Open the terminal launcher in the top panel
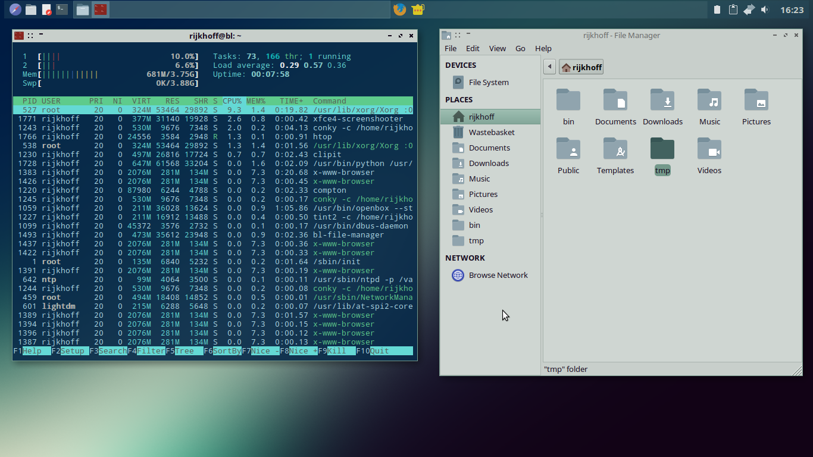Viewport: 813px width, 457px height. click(62, 10)
